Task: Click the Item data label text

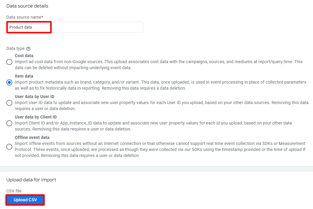Action: (x=23, y=76)
